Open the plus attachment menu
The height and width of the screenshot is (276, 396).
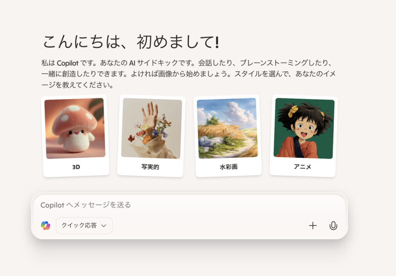pos(312,225)
